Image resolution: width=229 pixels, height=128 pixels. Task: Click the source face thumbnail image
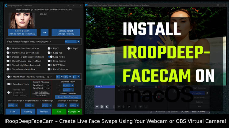[22, 20]
